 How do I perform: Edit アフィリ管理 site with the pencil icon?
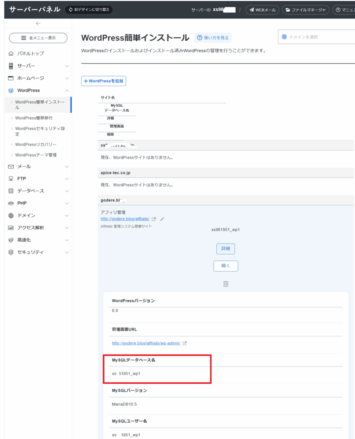pyautogui.click(x=162, y=219)
